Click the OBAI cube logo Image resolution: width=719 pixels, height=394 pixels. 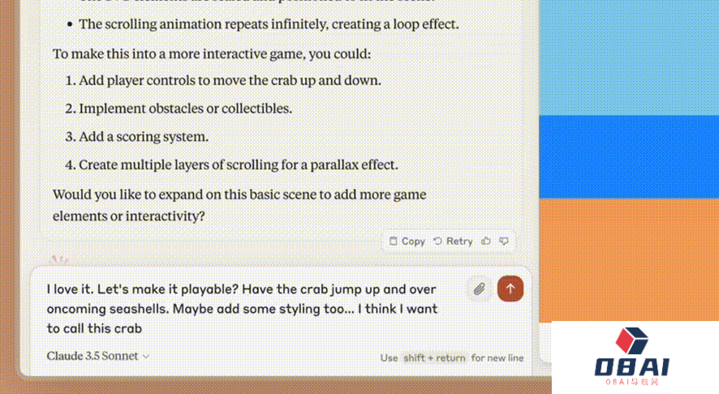(633, 341)
